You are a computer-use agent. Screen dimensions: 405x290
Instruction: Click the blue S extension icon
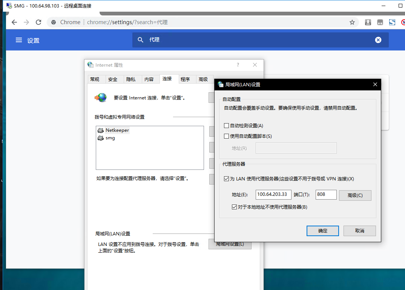pos(392,23)
